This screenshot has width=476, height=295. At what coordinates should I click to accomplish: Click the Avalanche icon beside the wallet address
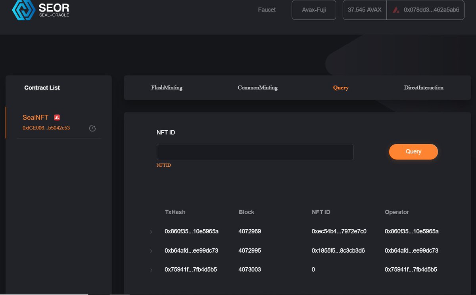tap(396, 10)
